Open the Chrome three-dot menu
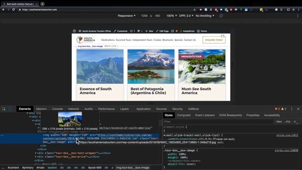 coord(299,9)
